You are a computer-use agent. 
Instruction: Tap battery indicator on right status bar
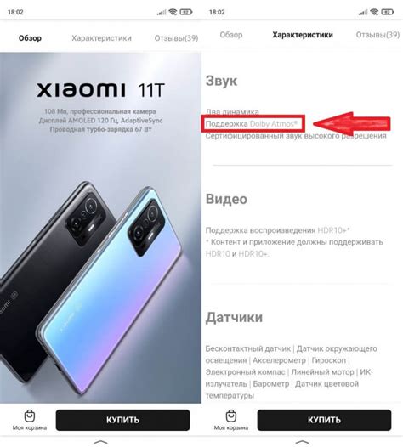click(x=388, y=12)
